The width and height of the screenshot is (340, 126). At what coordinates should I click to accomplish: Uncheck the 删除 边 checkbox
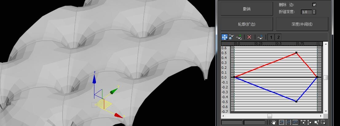[x=314, y=5]
